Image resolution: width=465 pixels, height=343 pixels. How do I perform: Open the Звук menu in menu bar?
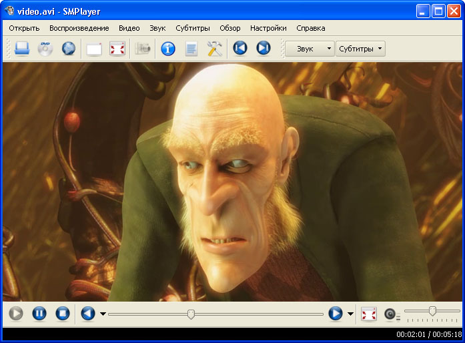click(157, 28)
